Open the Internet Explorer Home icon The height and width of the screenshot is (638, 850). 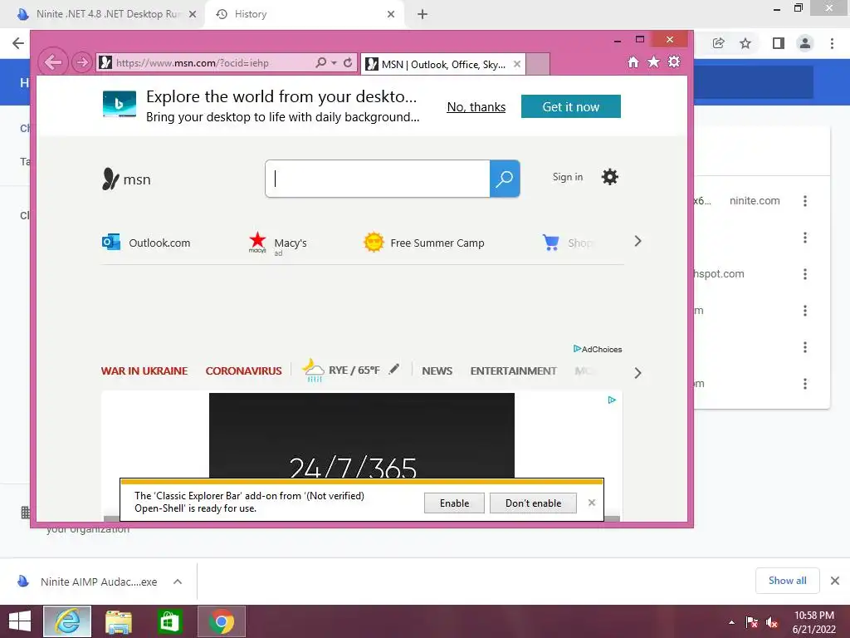point(633,61)
